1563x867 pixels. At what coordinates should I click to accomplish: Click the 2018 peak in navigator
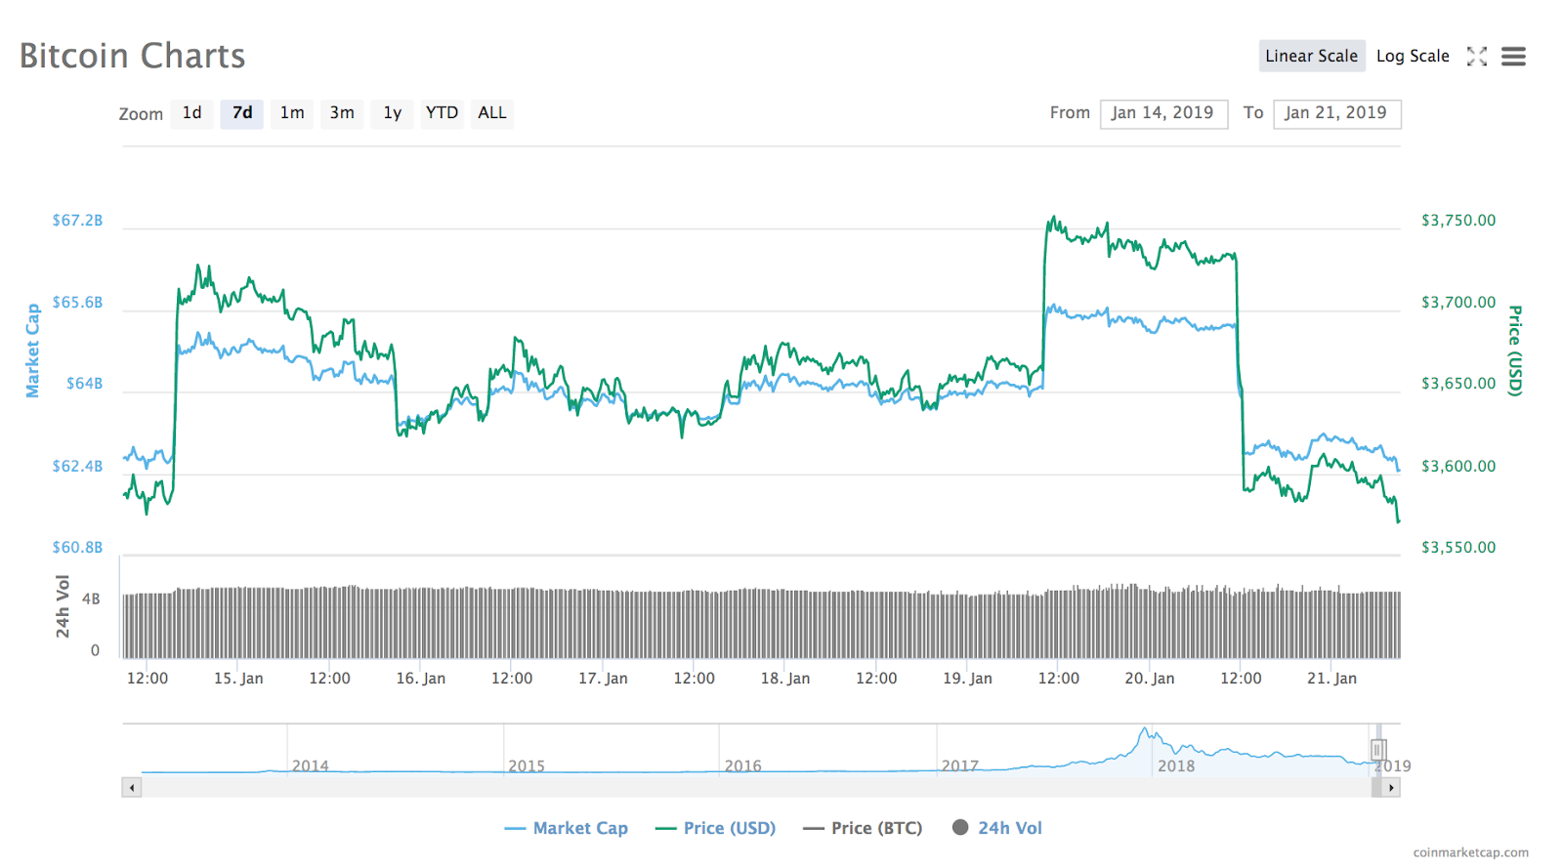[x=1144, y=730]
